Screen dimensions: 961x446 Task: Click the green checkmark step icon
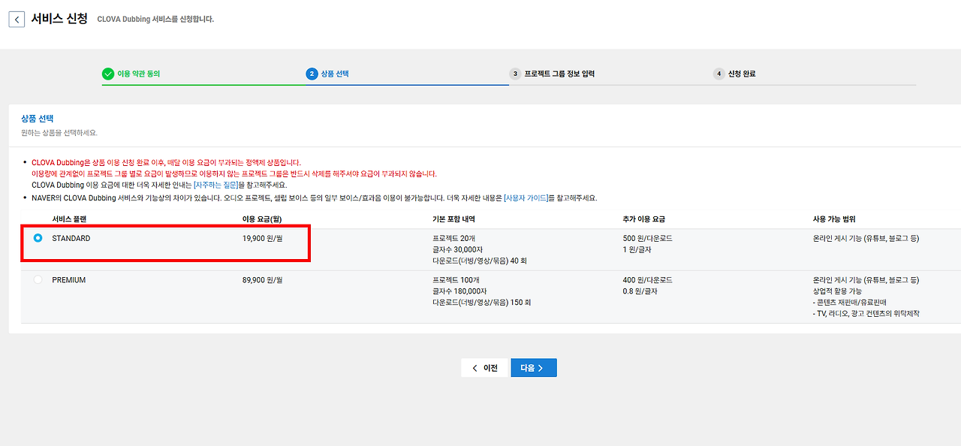click(108, 74)
